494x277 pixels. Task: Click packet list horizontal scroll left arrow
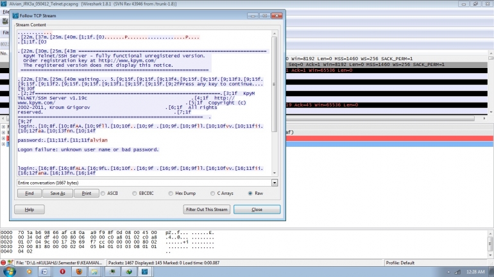coord(3,119)
